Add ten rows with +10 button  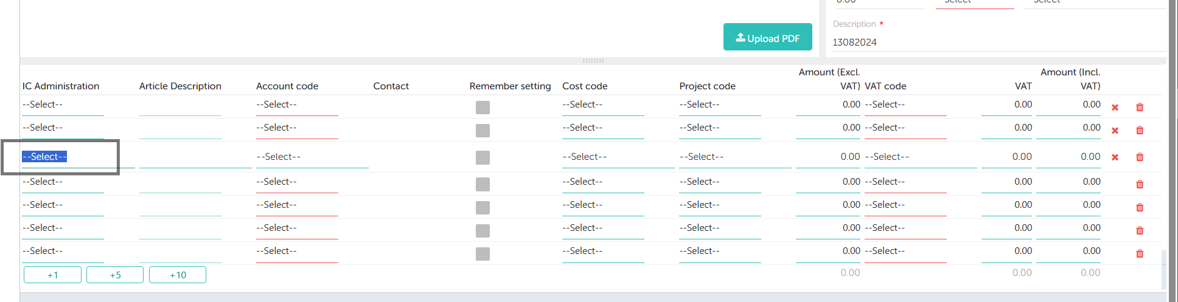click(178, 275)
